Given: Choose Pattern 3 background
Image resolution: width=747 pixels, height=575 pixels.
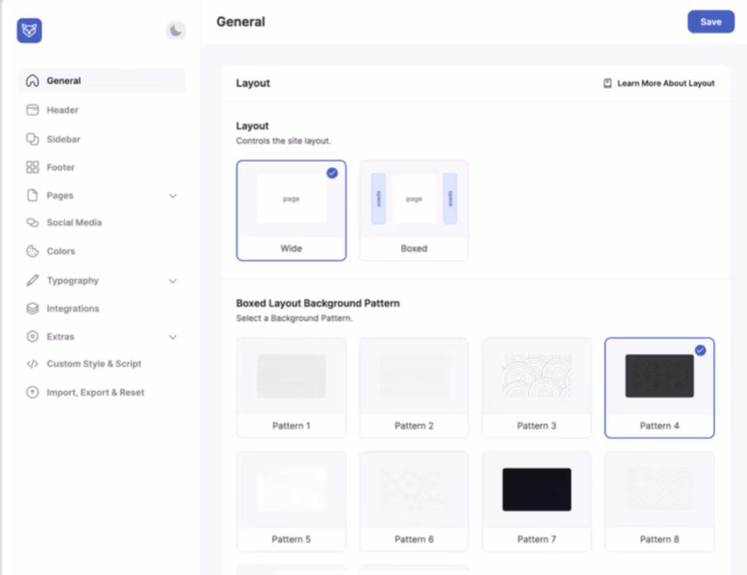Looking at the screenshot, I should [536, 387].
